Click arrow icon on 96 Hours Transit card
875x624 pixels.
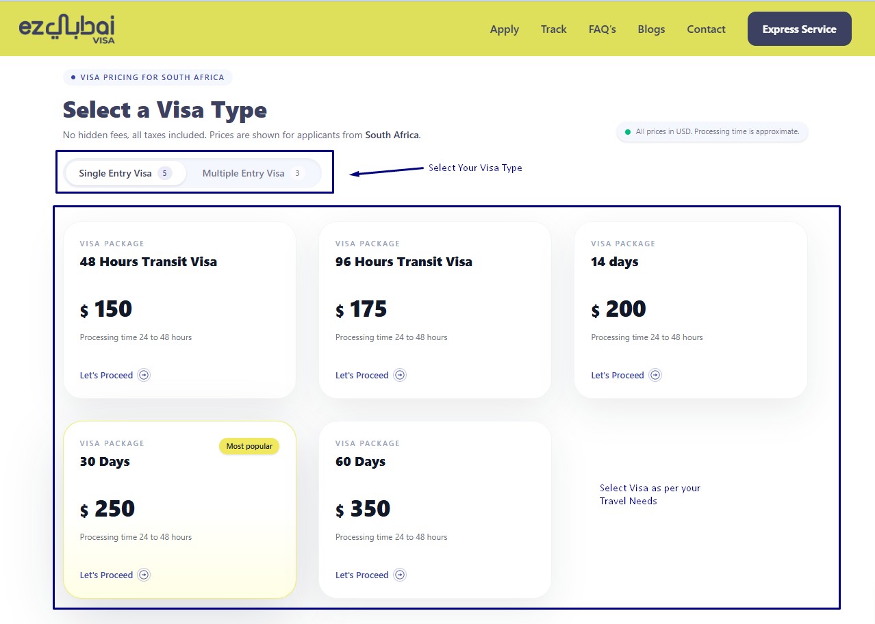click(400, 375)
